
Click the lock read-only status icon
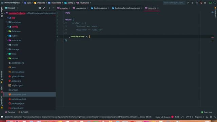point(206,117)
